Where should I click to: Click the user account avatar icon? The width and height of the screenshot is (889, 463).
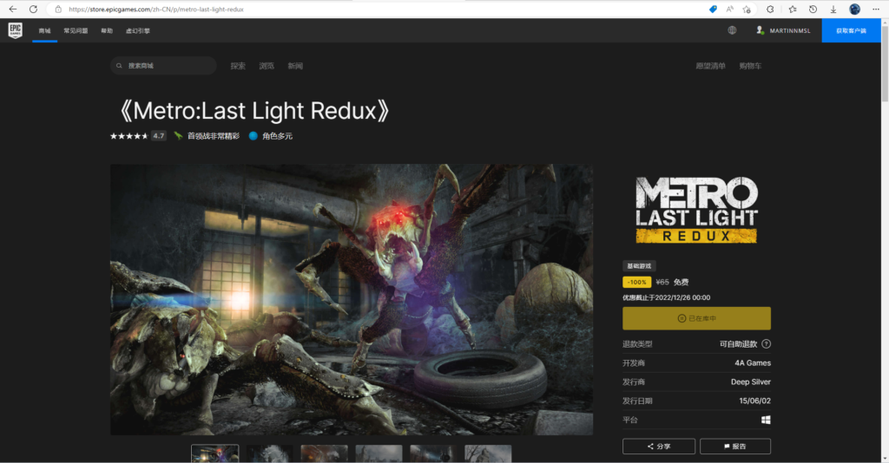pos(760,30)
